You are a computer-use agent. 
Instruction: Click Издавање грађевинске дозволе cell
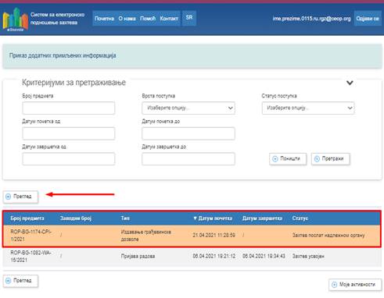tap(146, 236)
